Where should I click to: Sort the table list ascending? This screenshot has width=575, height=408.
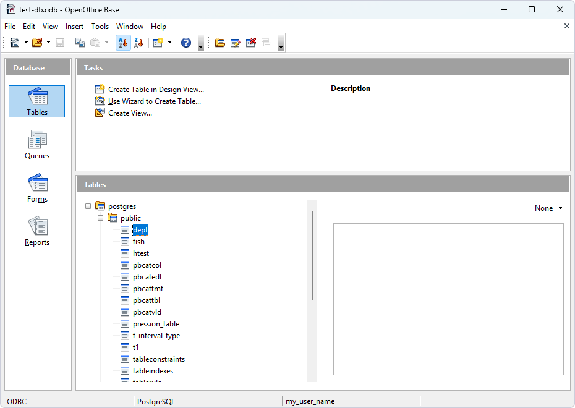123,42
